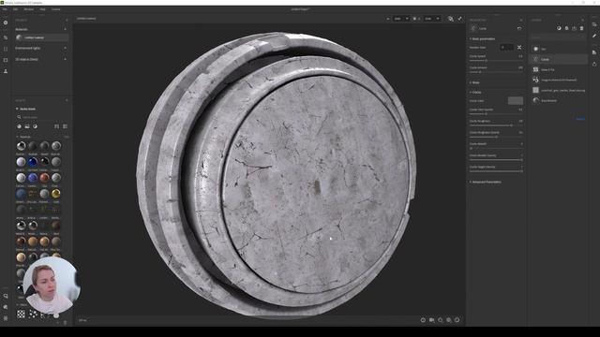Collapse the Filters asset category
600x337 pixels.
[x=18, y=304]
